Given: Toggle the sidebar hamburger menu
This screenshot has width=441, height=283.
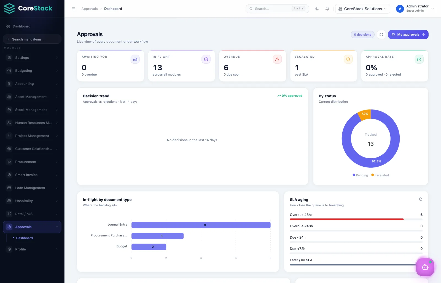Looking at the screenshot, I should (x=73, y=9).
